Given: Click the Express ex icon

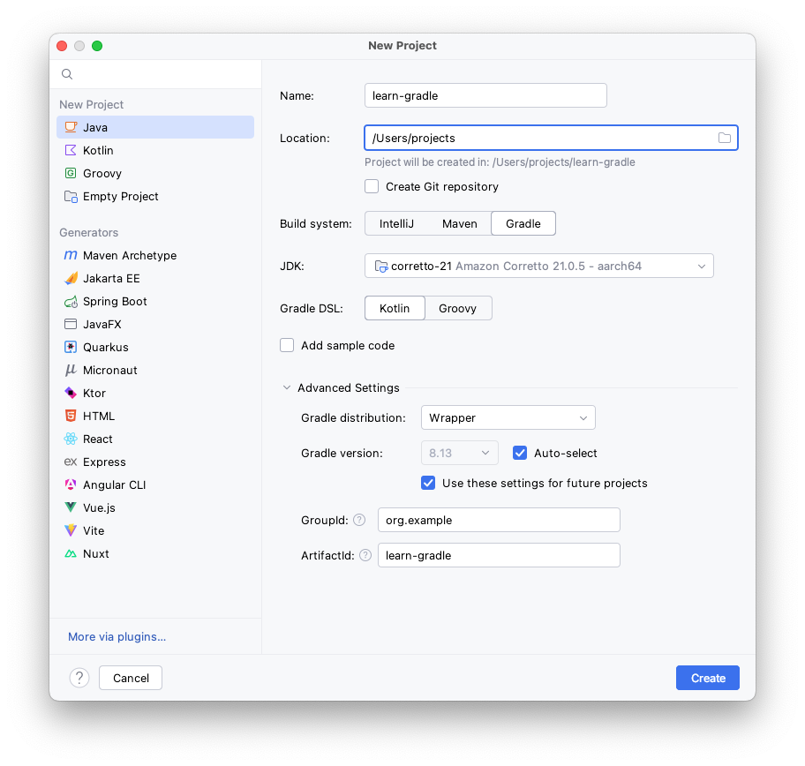Looking at the screenshot, I should [x=71, y=462].
